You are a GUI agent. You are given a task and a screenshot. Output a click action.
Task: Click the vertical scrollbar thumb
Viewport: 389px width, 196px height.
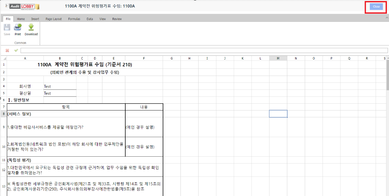[x=388, y=76]
